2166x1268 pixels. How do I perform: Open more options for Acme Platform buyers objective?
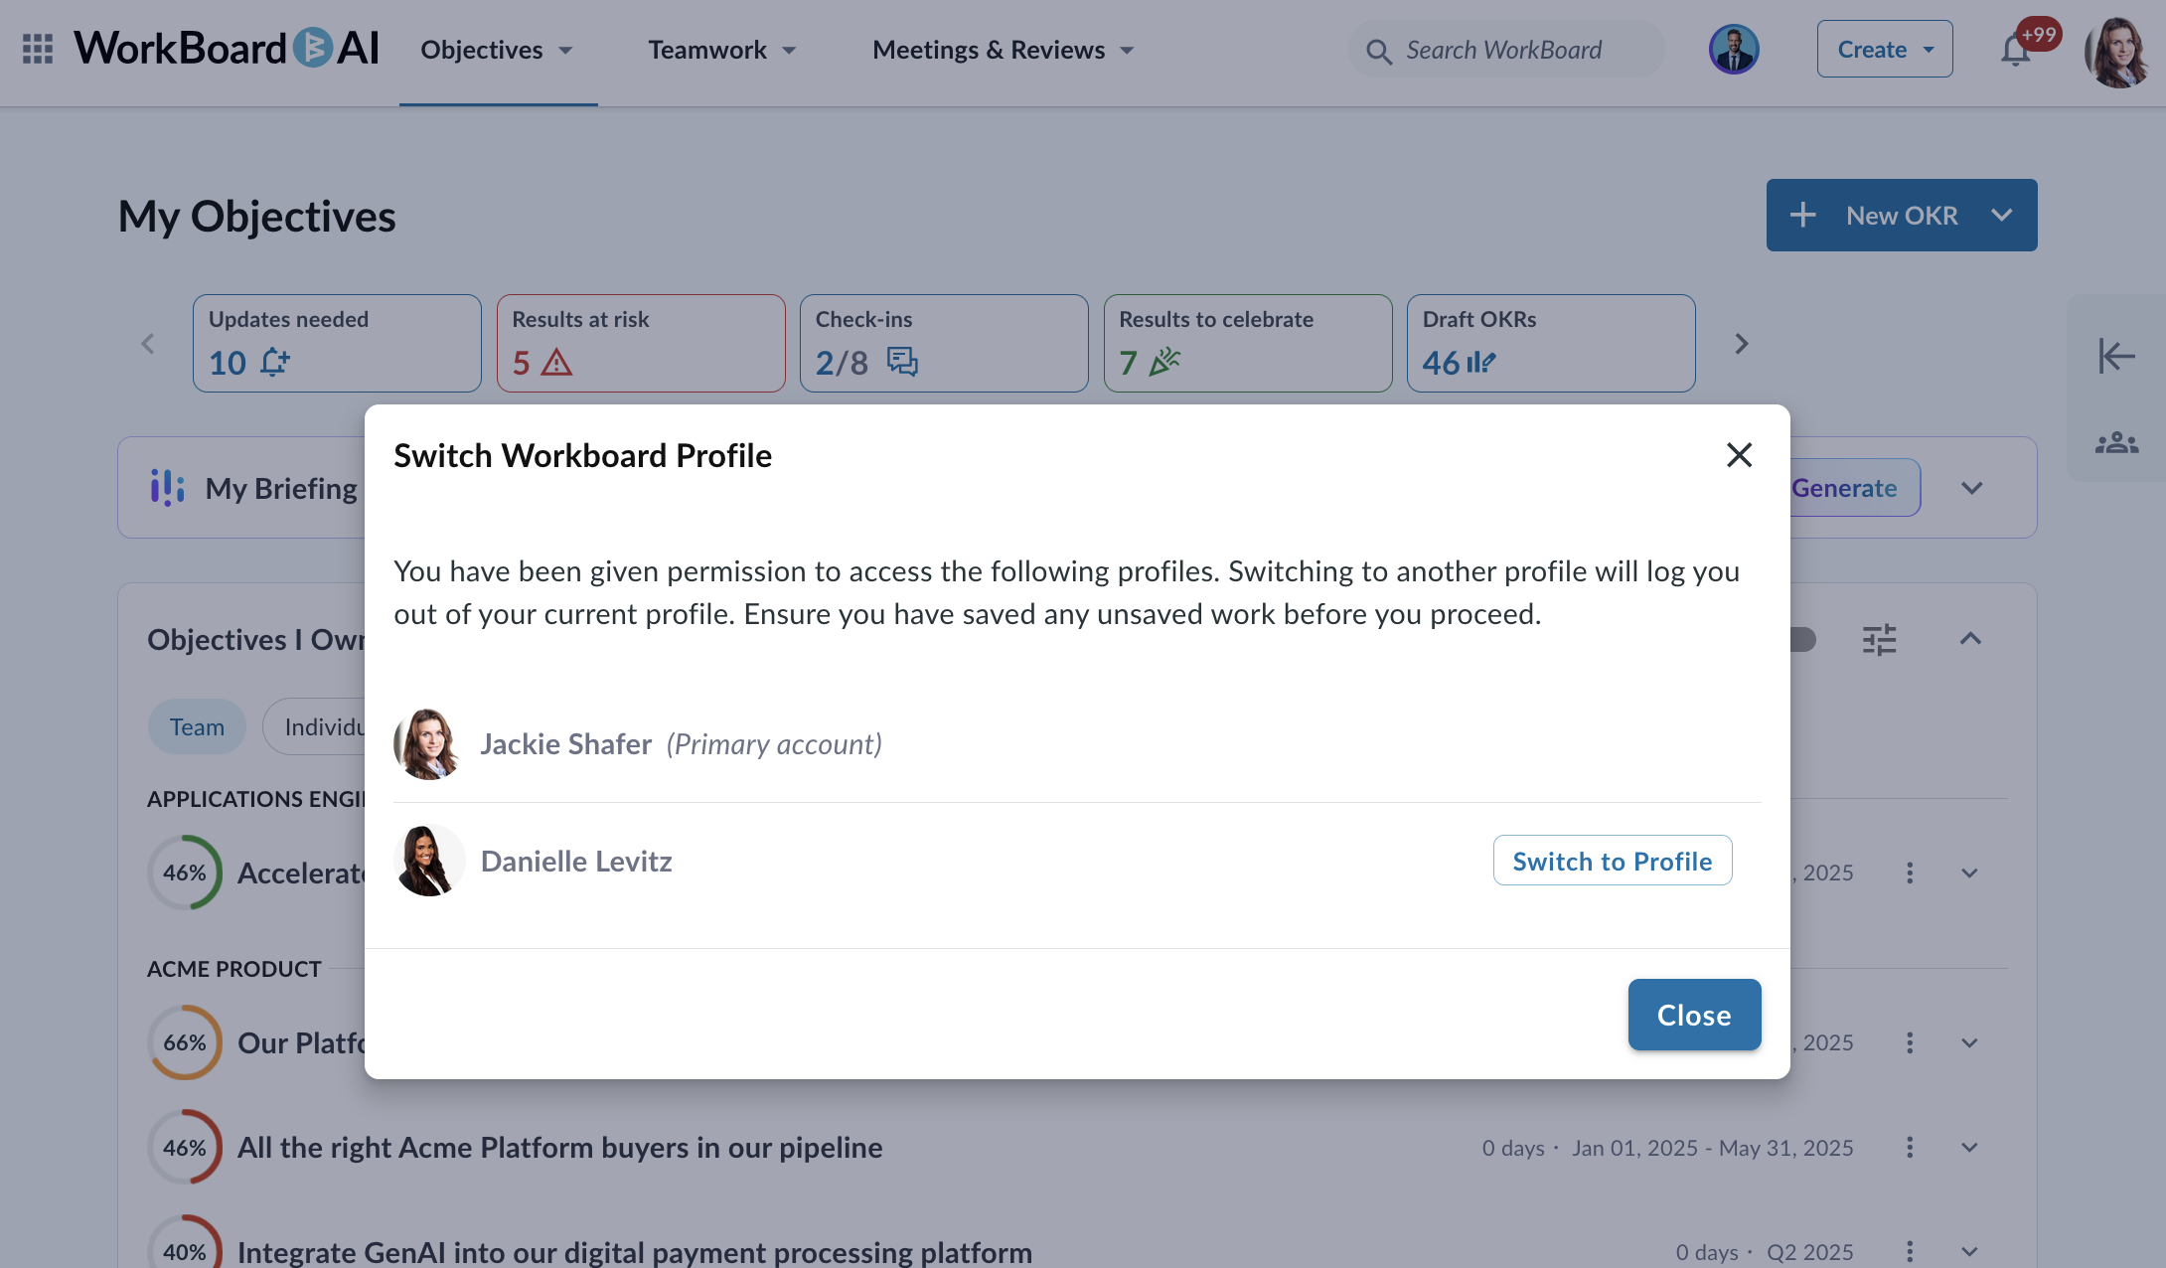[1910, 1148]
